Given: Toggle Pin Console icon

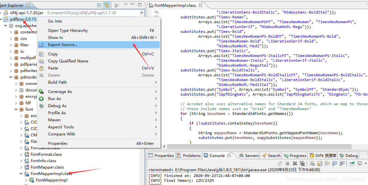Looking at the screenshot, I should tap(352, 163).
